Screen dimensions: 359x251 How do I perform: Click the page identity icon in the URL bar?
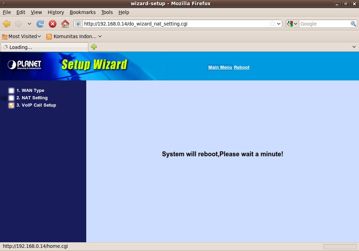[78, 24]
